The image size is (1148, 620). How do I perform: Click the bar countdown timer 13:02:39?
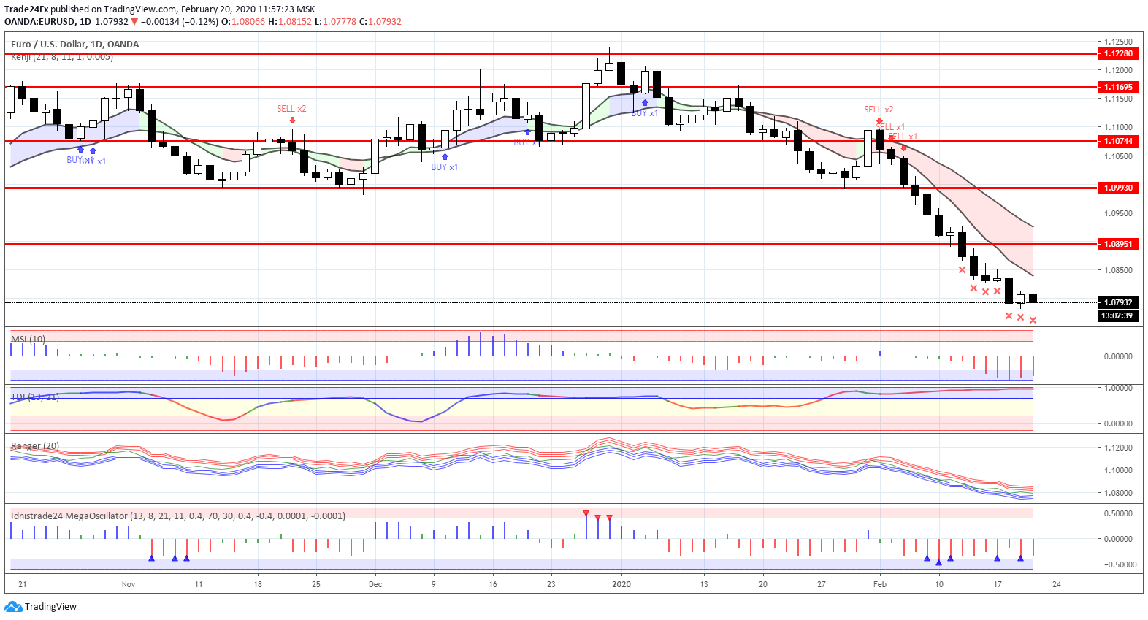[x=1118, y=316]
